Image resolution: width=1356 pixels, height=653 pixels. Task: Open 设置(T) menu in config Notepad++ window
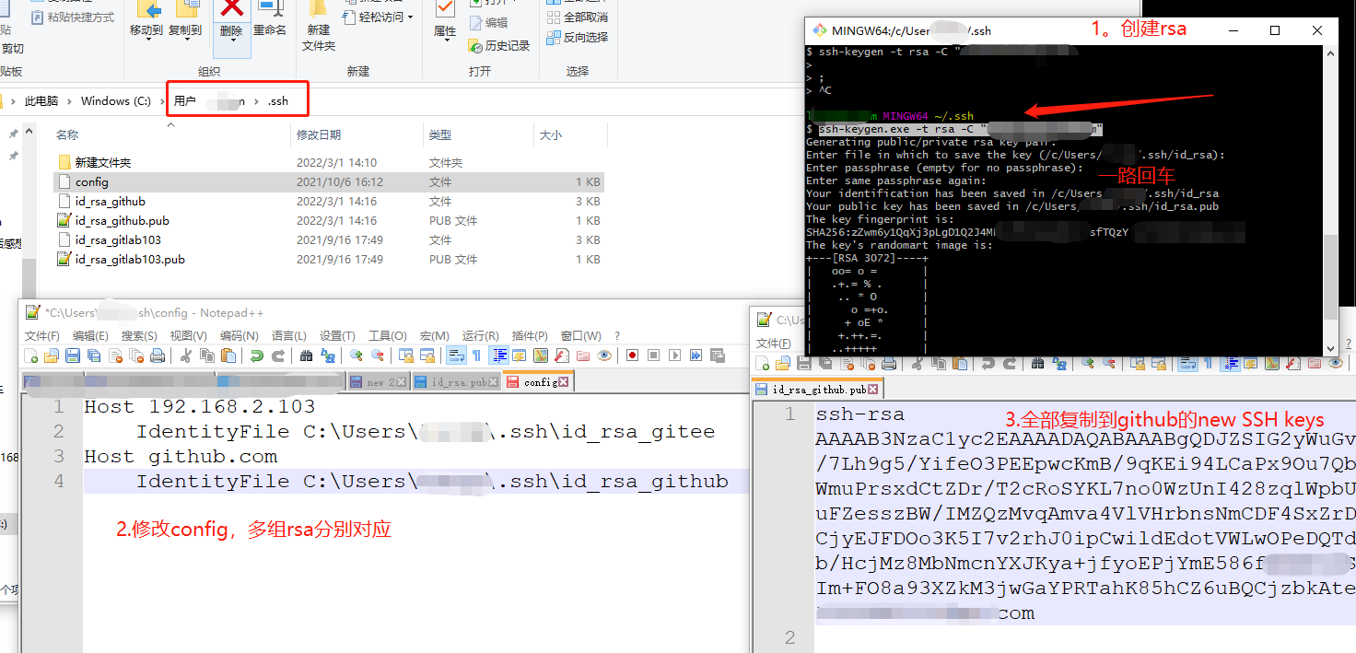[337, 335]
